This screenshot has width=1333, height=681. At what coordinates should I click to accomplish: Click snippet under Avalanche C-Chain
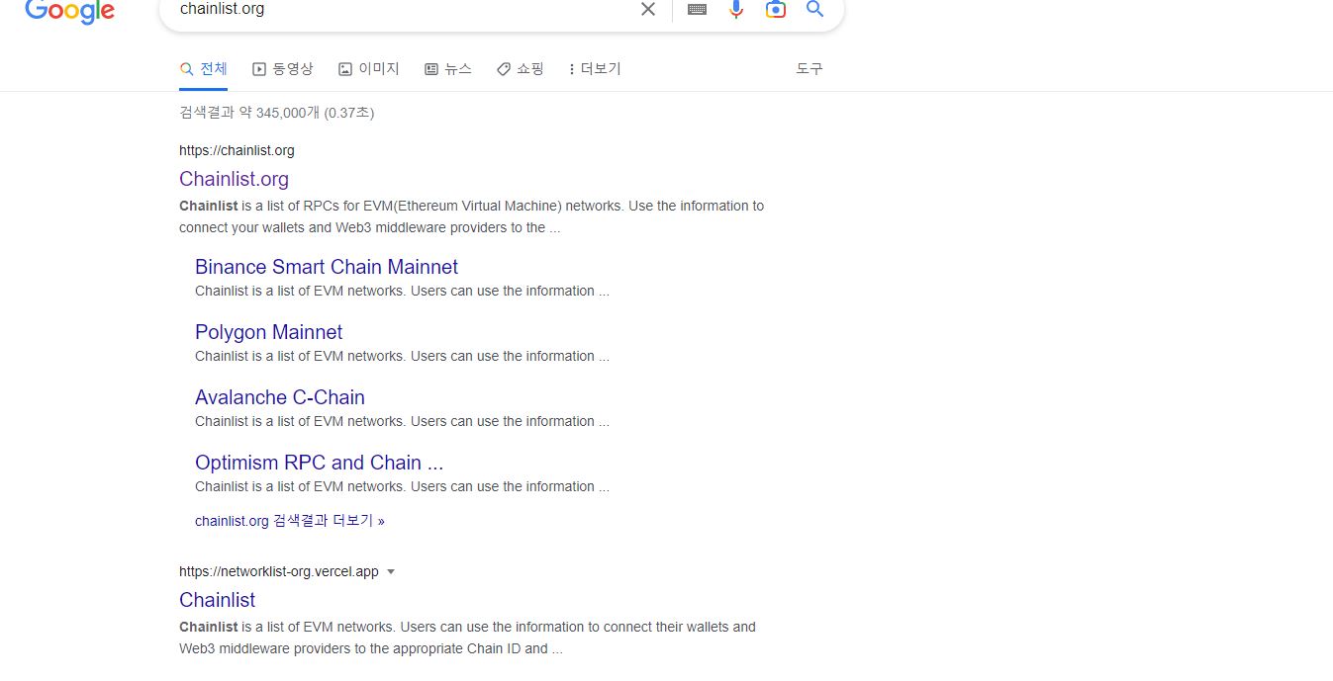(x=402, y=421)
